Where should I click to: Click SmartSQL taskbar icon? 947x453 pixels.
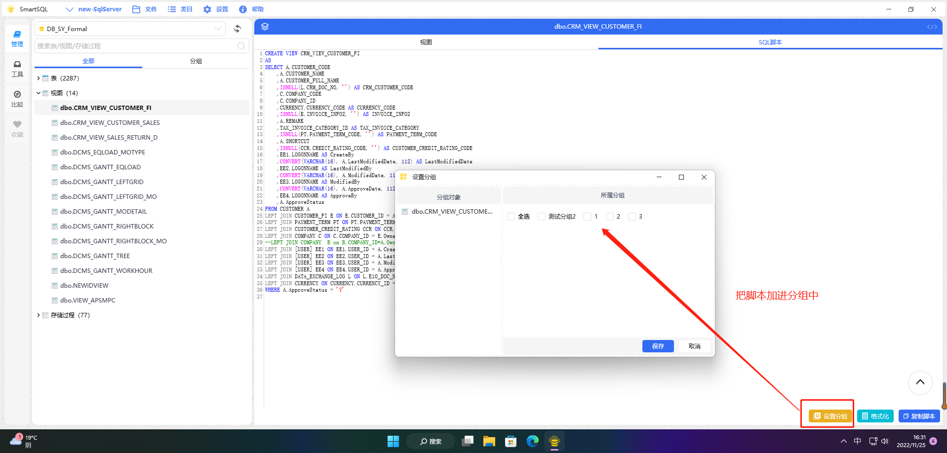tap(554, 441)
